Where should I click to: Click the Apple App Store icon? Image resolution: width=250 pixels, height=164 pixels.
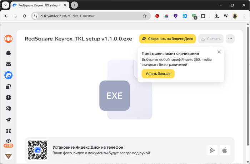point(225,150)
